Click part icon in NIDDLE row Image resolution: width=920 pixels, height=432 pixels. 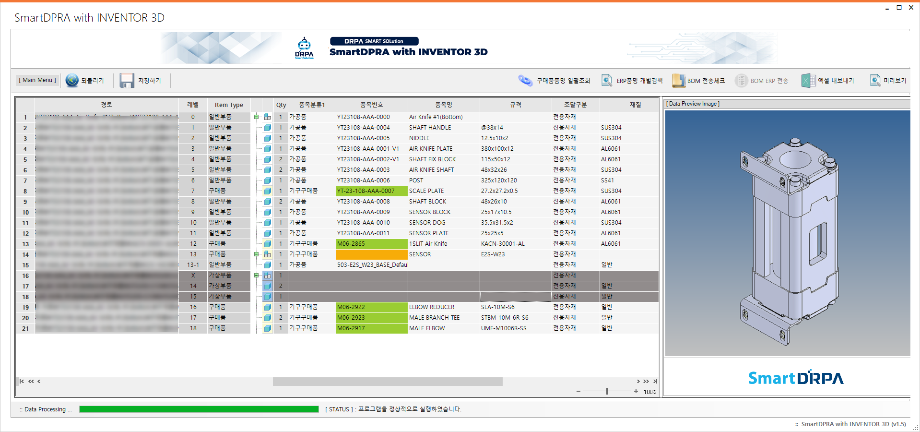tap(268, 138)
